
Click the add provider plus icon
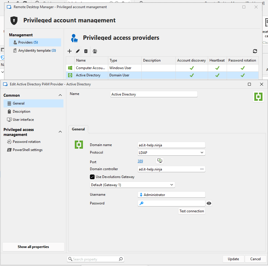[70, 51]
